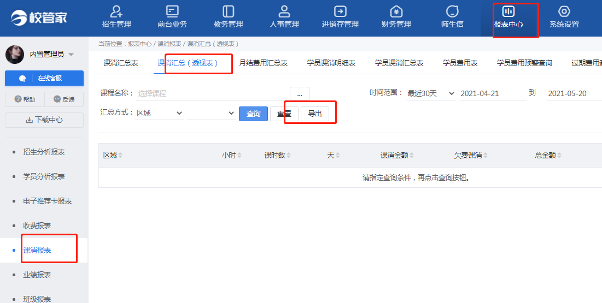Switch to the 学员费用表 tab
This screenshot has width=602, height=303.
pos(460,63)
